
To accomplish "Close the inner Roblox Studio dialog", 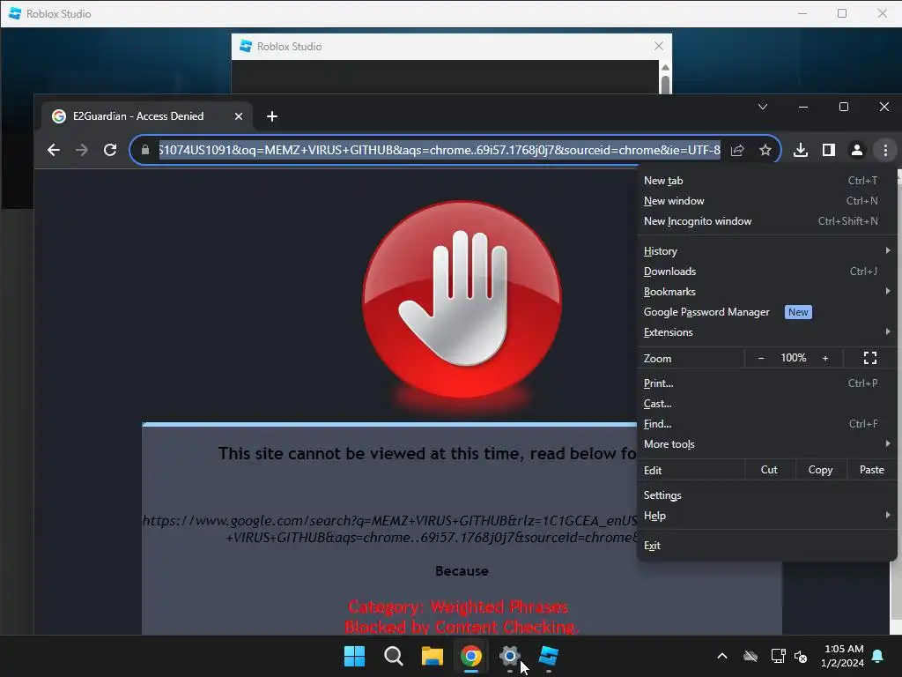I will coord(659,46).
